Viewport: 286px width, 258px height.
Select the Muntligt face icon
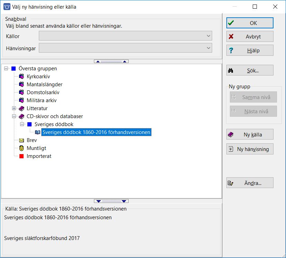pyautogui.click(x=21, y=148)
